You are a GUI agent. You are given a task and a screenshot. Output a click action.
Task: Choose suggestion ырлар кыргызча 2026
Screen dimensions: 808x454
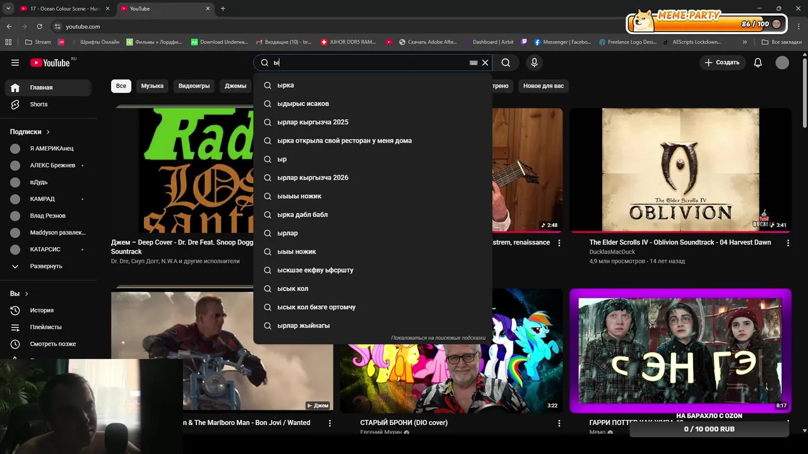pyautogui.click(x=372, y=178)
